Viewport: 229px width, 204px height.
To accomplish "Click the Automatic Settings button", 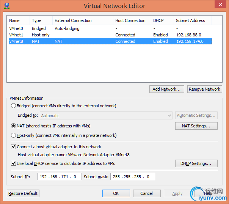I will click(196, 115).
